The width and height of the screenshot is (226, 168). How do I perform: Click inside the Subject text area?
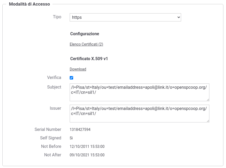[139, 92]
